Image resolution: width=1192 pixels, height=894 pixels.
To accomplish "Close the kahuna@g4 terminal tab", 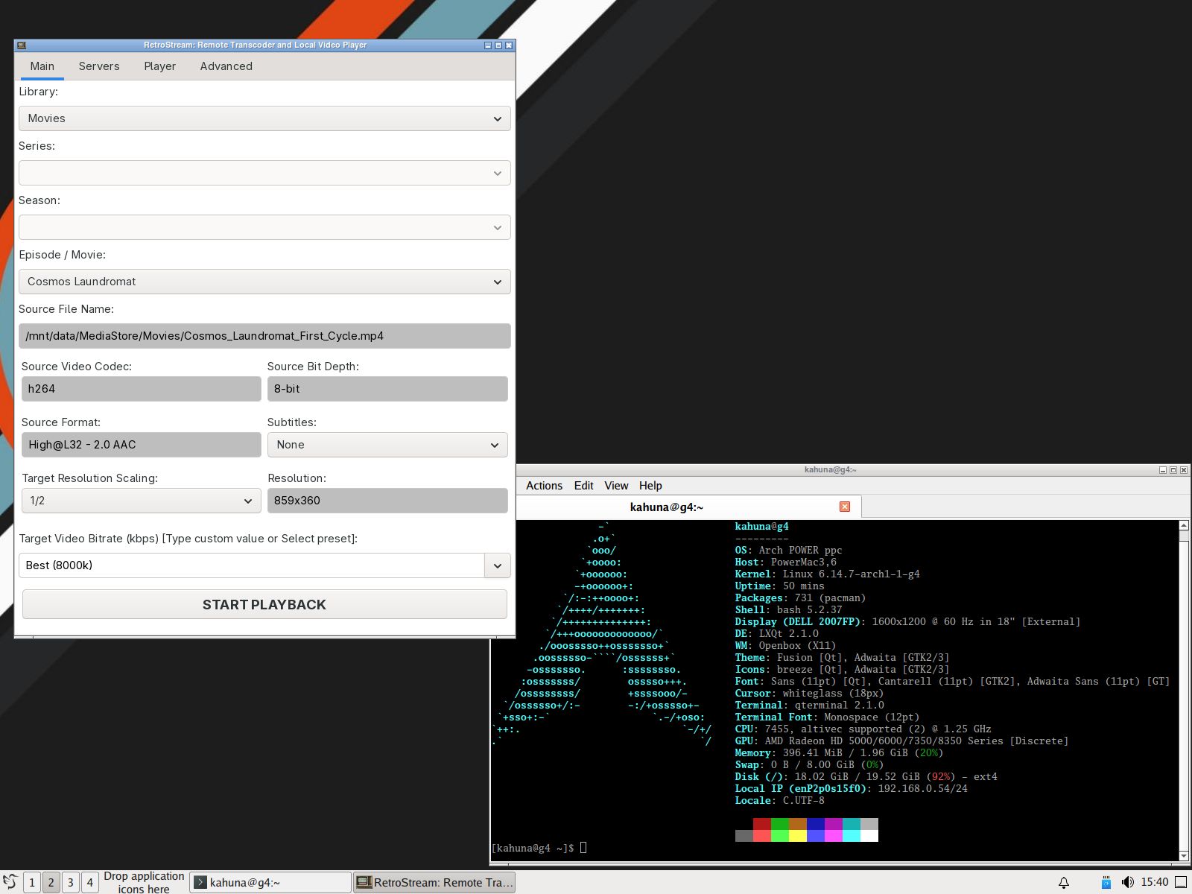I will pyautogui.click(x=845, y=507).
